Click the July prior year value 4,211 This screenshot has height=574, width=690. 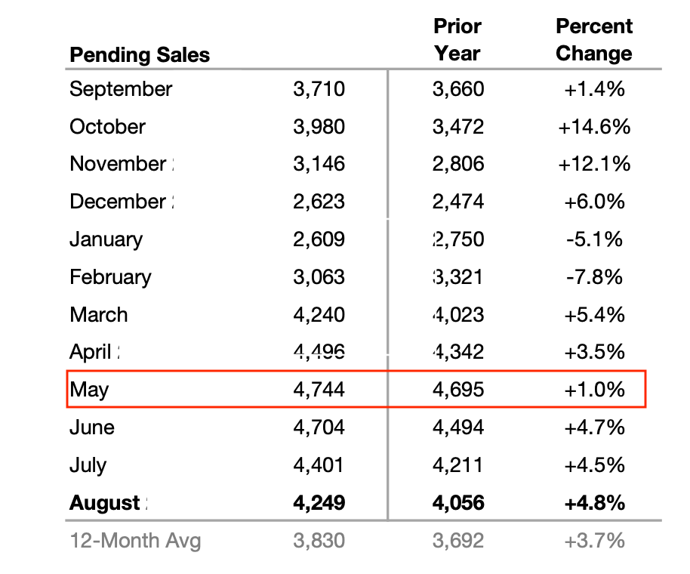coord(458,465)
